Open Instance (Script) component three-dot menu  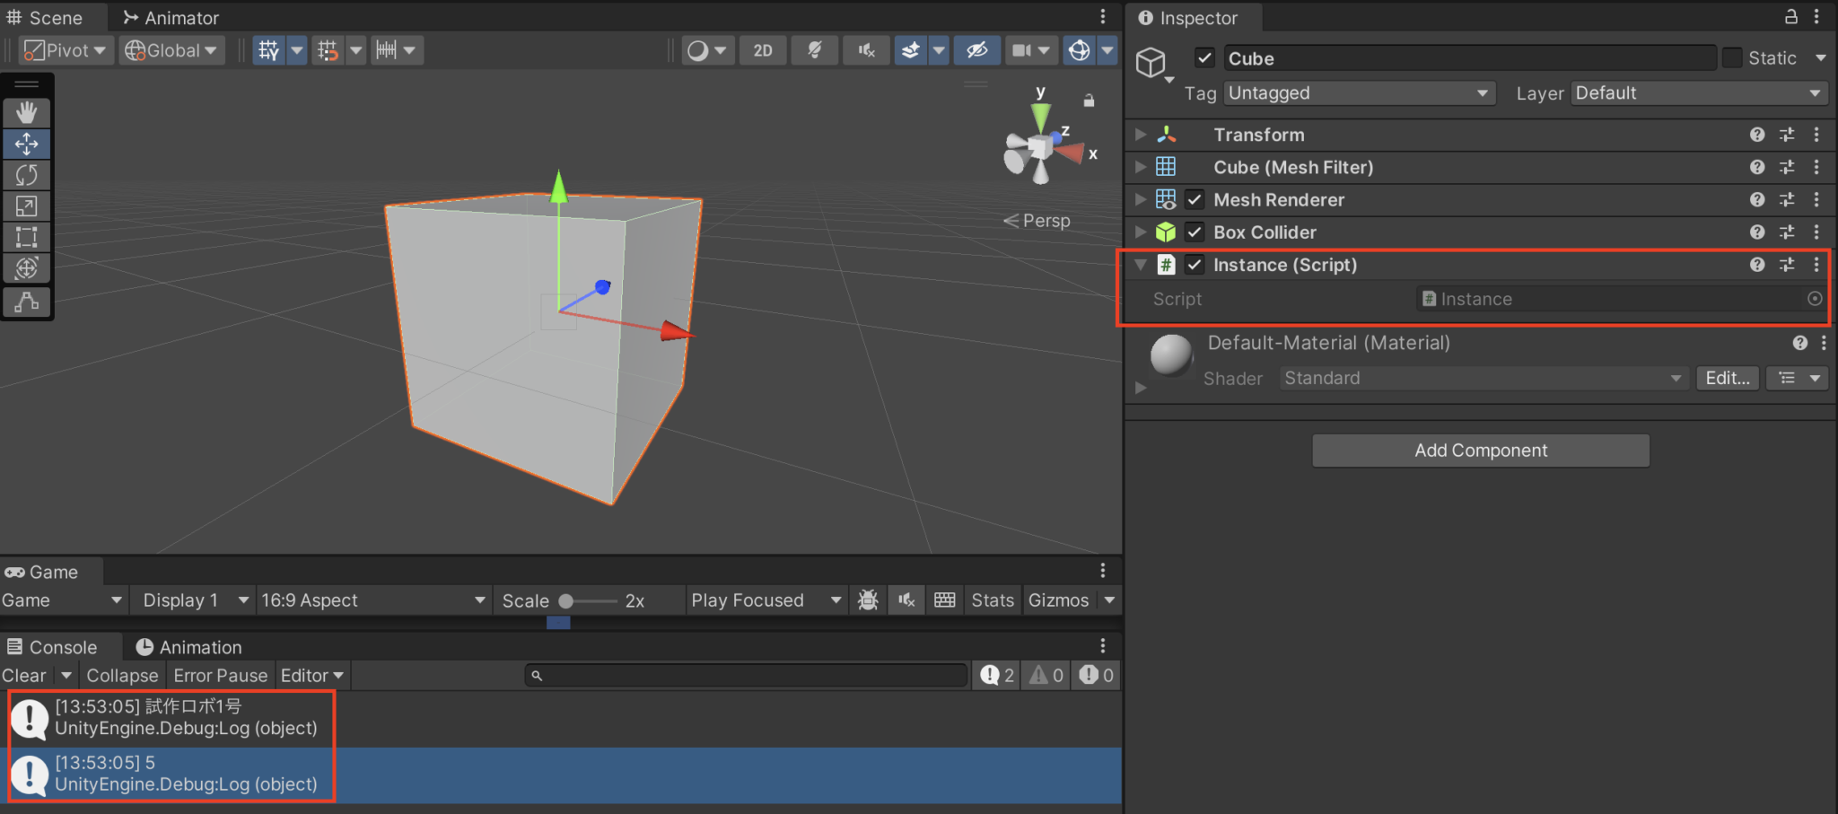1816,265
